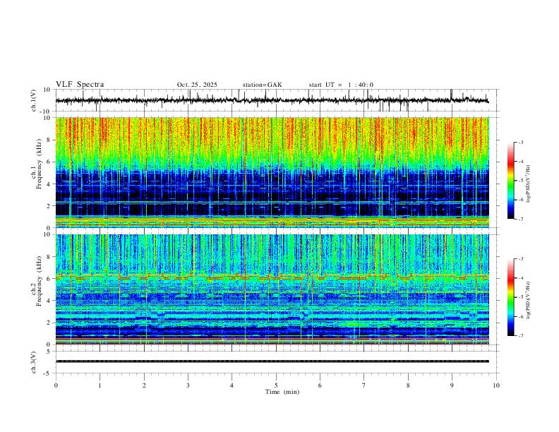Screen dimensions: 559x432
Task: Click the Time (min) axis label
Action: [x=282, y=392]
